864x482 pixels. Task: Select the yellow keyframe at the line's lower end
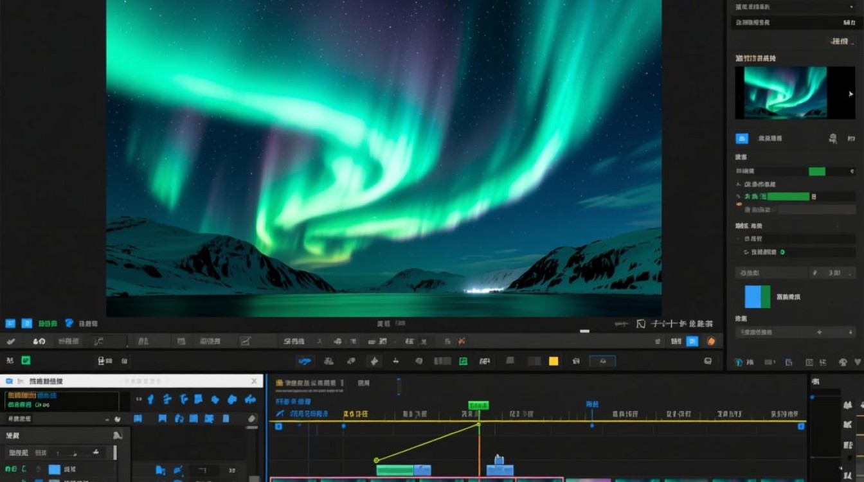(377, 460)
